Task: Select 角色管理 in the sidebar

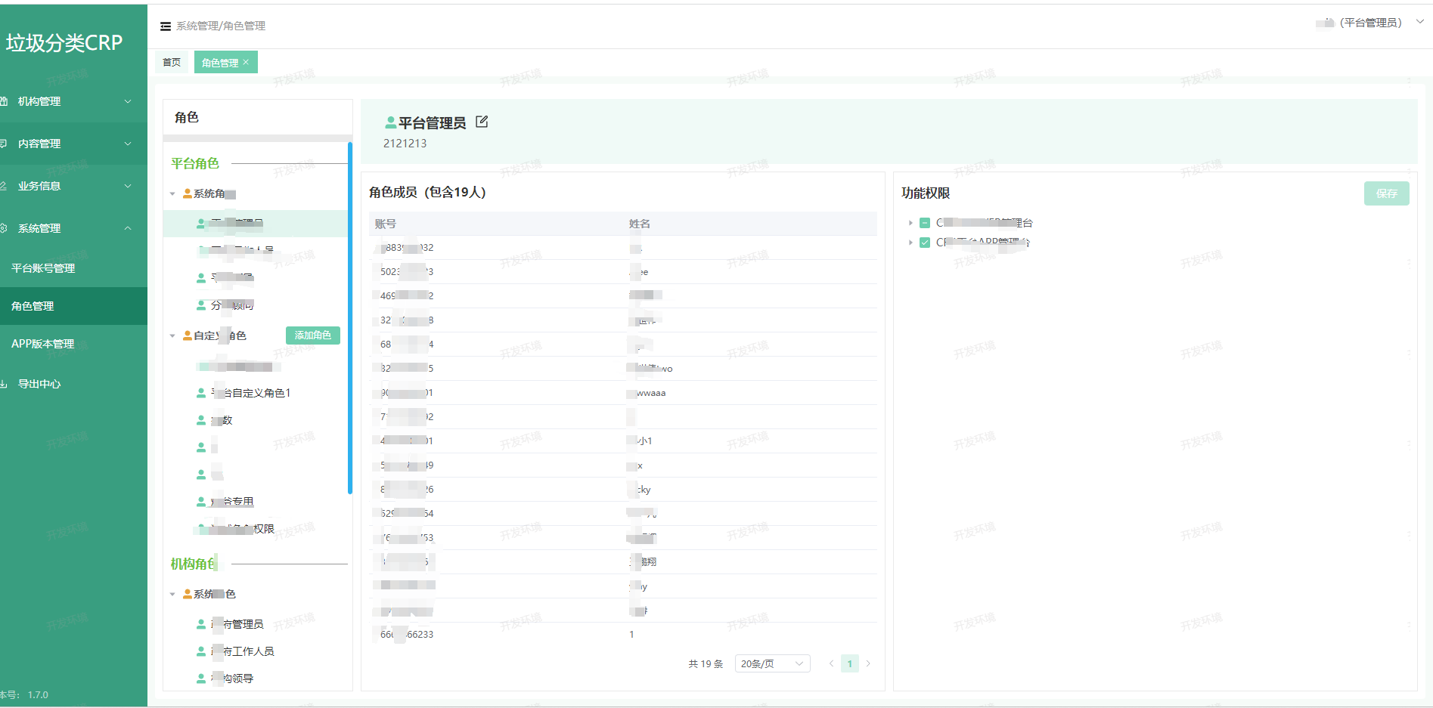Action: [x=73, y=306]
